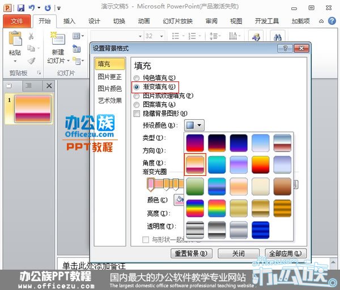Open Quick Access Toolbar customize dropdown
Screen dimensions: 340x290
click(59, 8)
